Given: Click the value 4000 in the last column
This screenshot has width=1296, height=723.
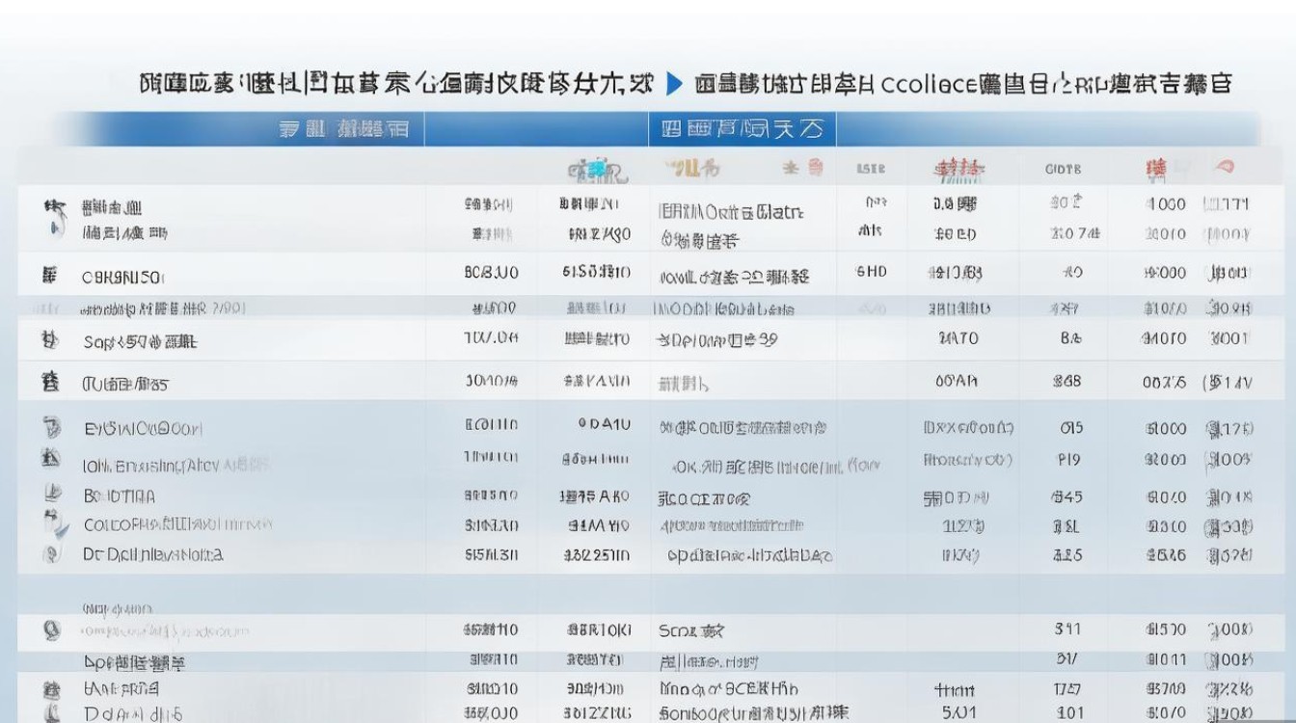Looking at the screenshot, I should click(x=1166, y=203).
